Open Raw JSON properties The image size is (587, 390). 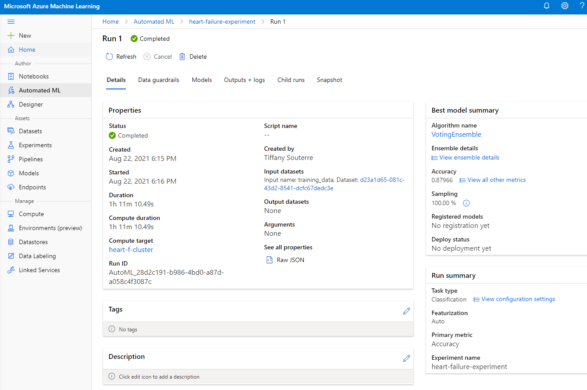click(290, 260)
